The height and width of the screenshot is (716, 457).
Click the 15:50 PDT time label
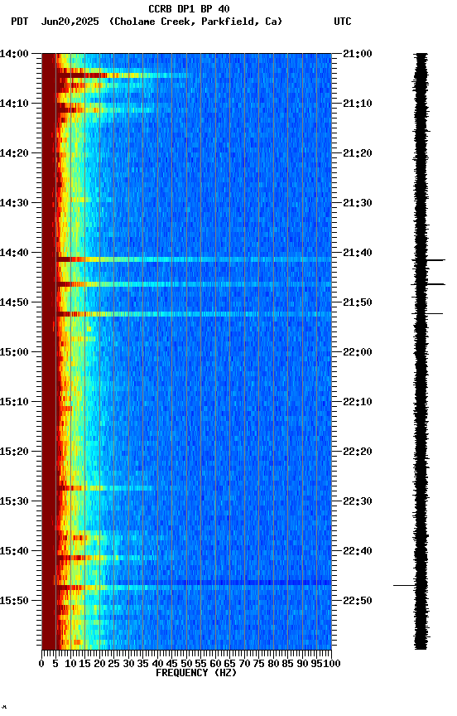pyautogui.click(x=14, y=601)
